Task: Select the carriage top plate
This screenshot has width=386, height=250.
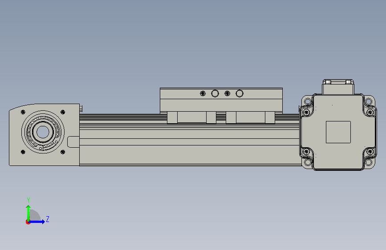Action: [221, 94]
